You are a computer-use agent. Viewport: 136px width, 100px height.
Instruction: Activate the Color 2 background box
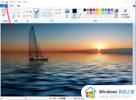coord(80,14)
